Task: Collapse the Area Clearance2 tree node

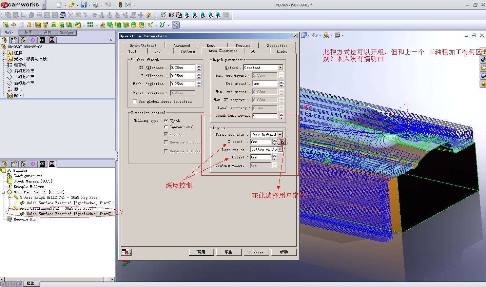Action: coord(9,208)
